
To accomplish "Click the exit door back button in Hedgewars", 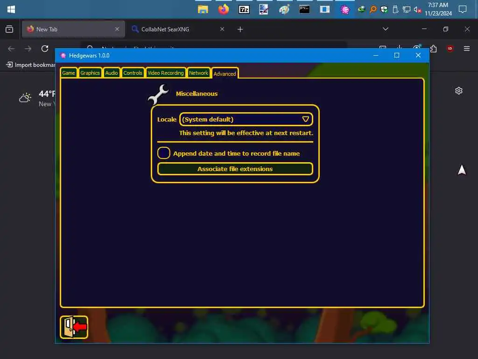I will pos(74,327).
